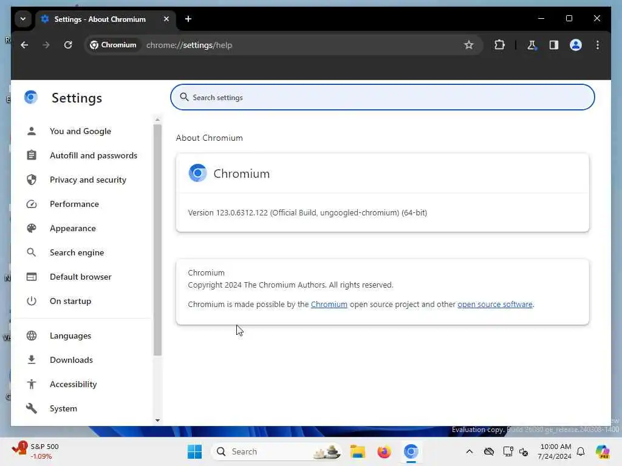Open Search engine settings
Image resolution: width=622 pixels, height=466 pixels.
click(x=77, y=252)
